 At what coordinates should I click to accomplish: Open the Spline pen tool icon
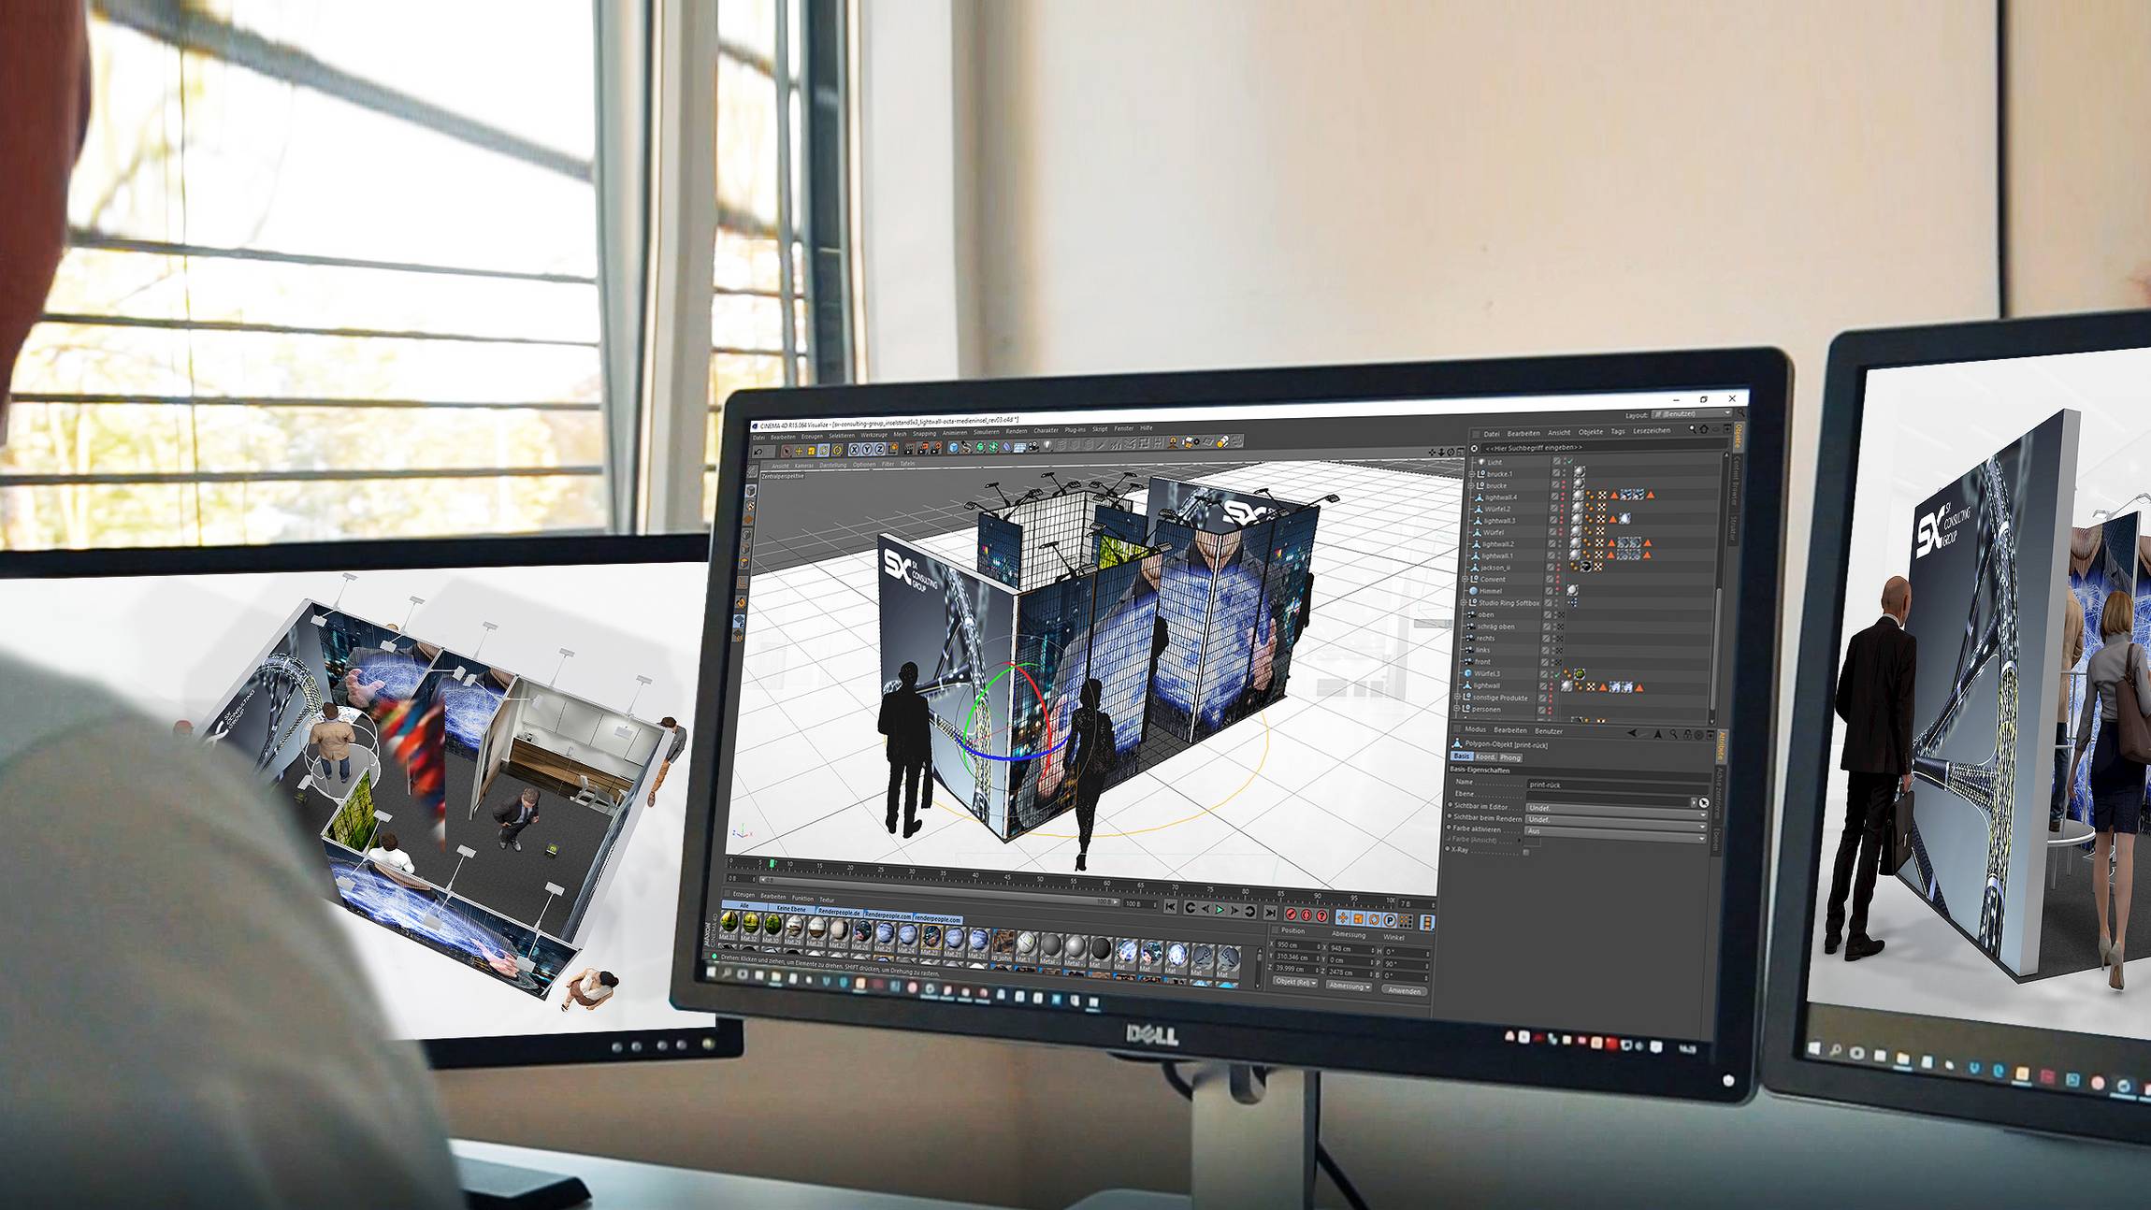point(966,447)
